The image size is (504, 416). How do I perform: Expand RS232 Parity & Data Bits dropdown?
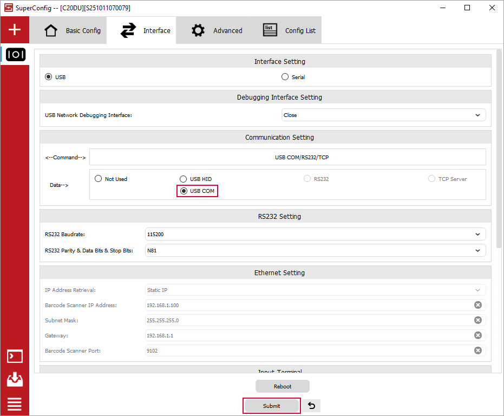pos(316,250)
